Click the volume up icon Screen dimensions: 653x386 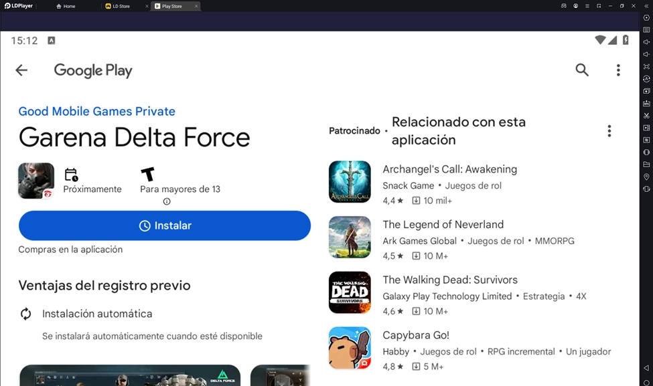coord(646,42)
